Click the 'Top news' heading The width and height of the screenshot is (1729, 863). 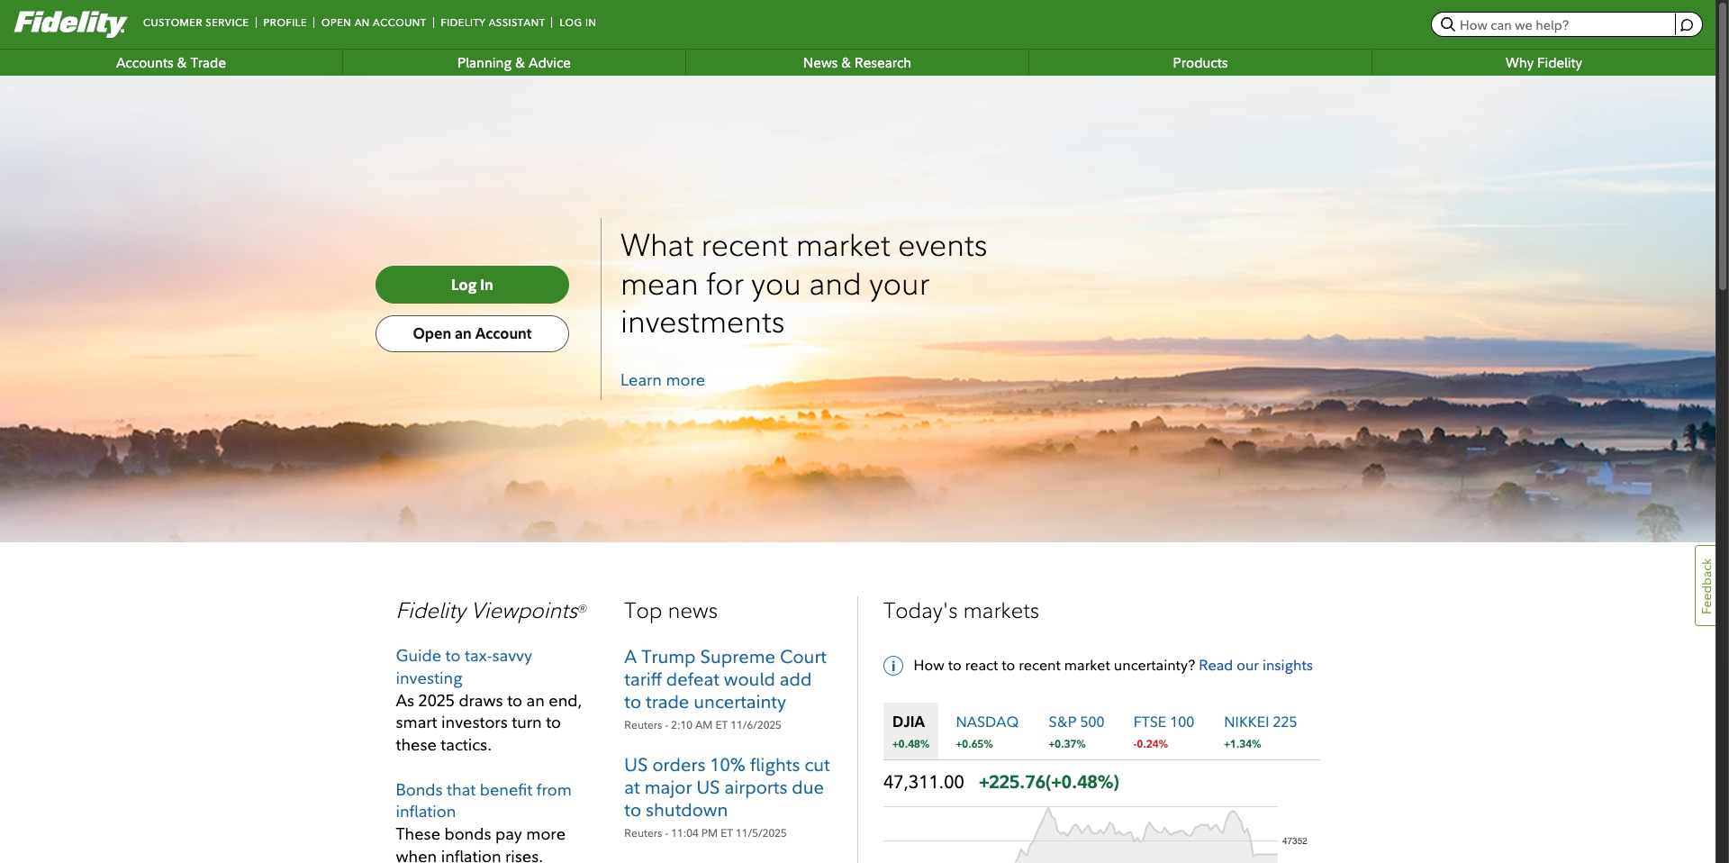pyautogui.click(x=671, y=611)
